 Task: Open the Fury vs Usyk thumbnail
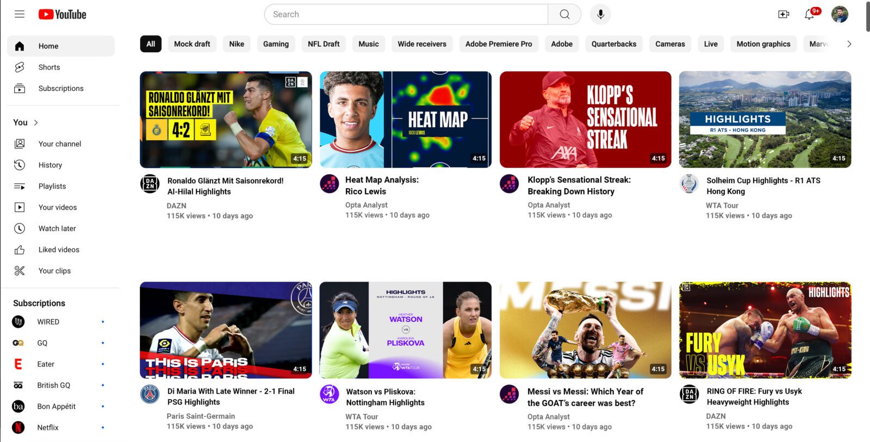765,330
